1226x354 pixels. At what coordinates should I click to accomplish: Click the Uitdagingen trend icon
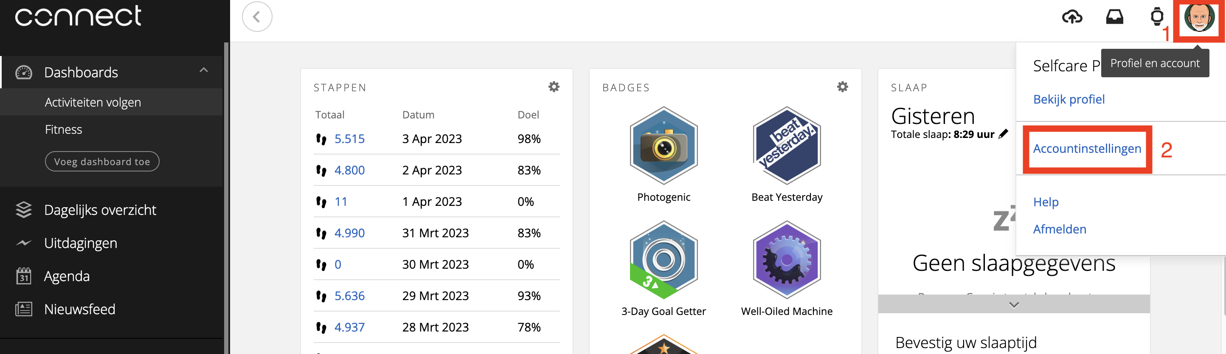pos(23,243)
